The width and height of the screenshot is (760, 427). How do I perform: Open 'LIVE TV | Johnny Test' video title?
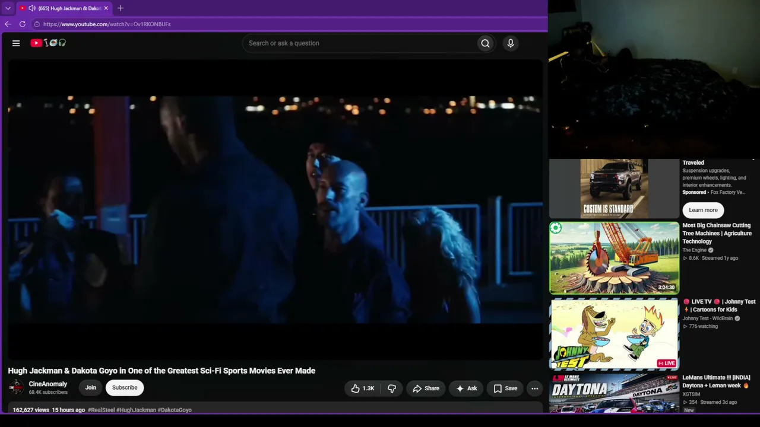(718, 305)
